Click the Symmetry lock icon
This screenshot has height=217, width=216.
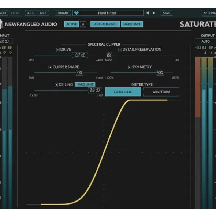pyautogui.click(x=130, y=67)
